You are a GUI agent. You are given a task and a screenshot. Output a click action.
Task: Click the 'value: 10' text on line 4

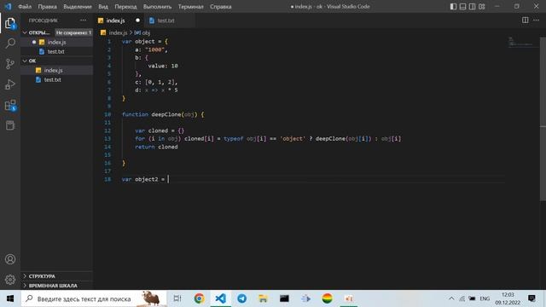[163, 66]
